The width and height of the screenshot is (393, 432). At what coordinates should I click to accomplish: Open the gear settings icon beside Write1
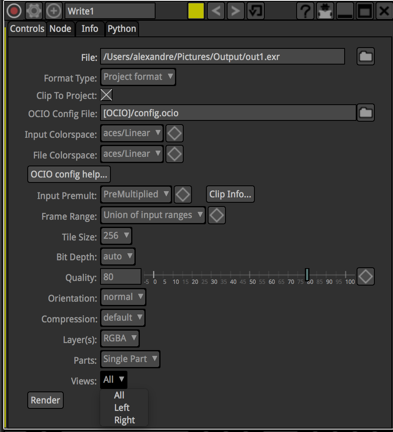(x=34, y=11)
